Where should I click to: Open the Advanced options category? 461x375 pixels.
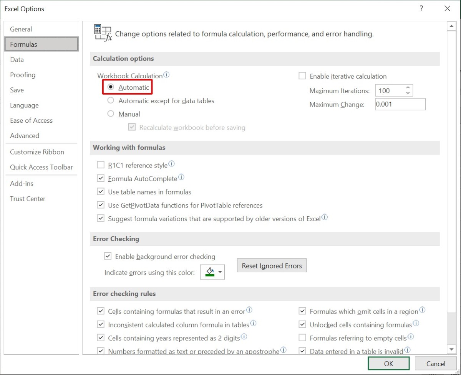pyautogui.click(x=41, y=135)
